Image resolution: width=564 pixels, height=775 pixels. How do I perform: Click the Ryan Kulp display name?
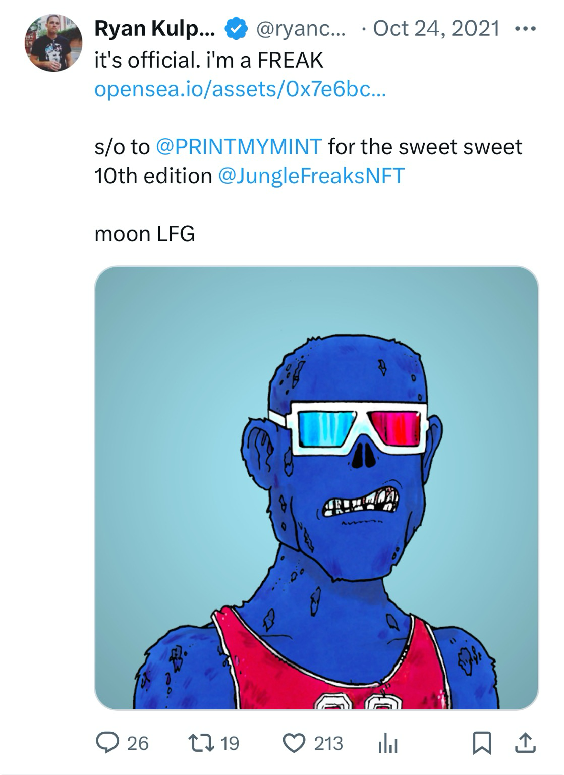tap(154, 29)
